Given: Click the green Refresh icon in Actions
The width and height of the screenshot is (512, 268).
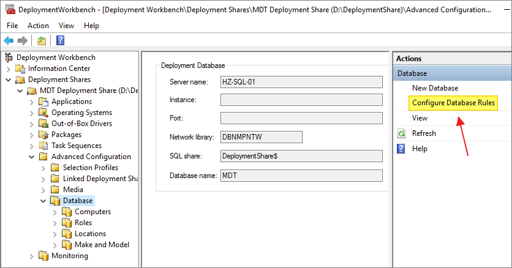Looking at the screenshot, I should point(402,133).
